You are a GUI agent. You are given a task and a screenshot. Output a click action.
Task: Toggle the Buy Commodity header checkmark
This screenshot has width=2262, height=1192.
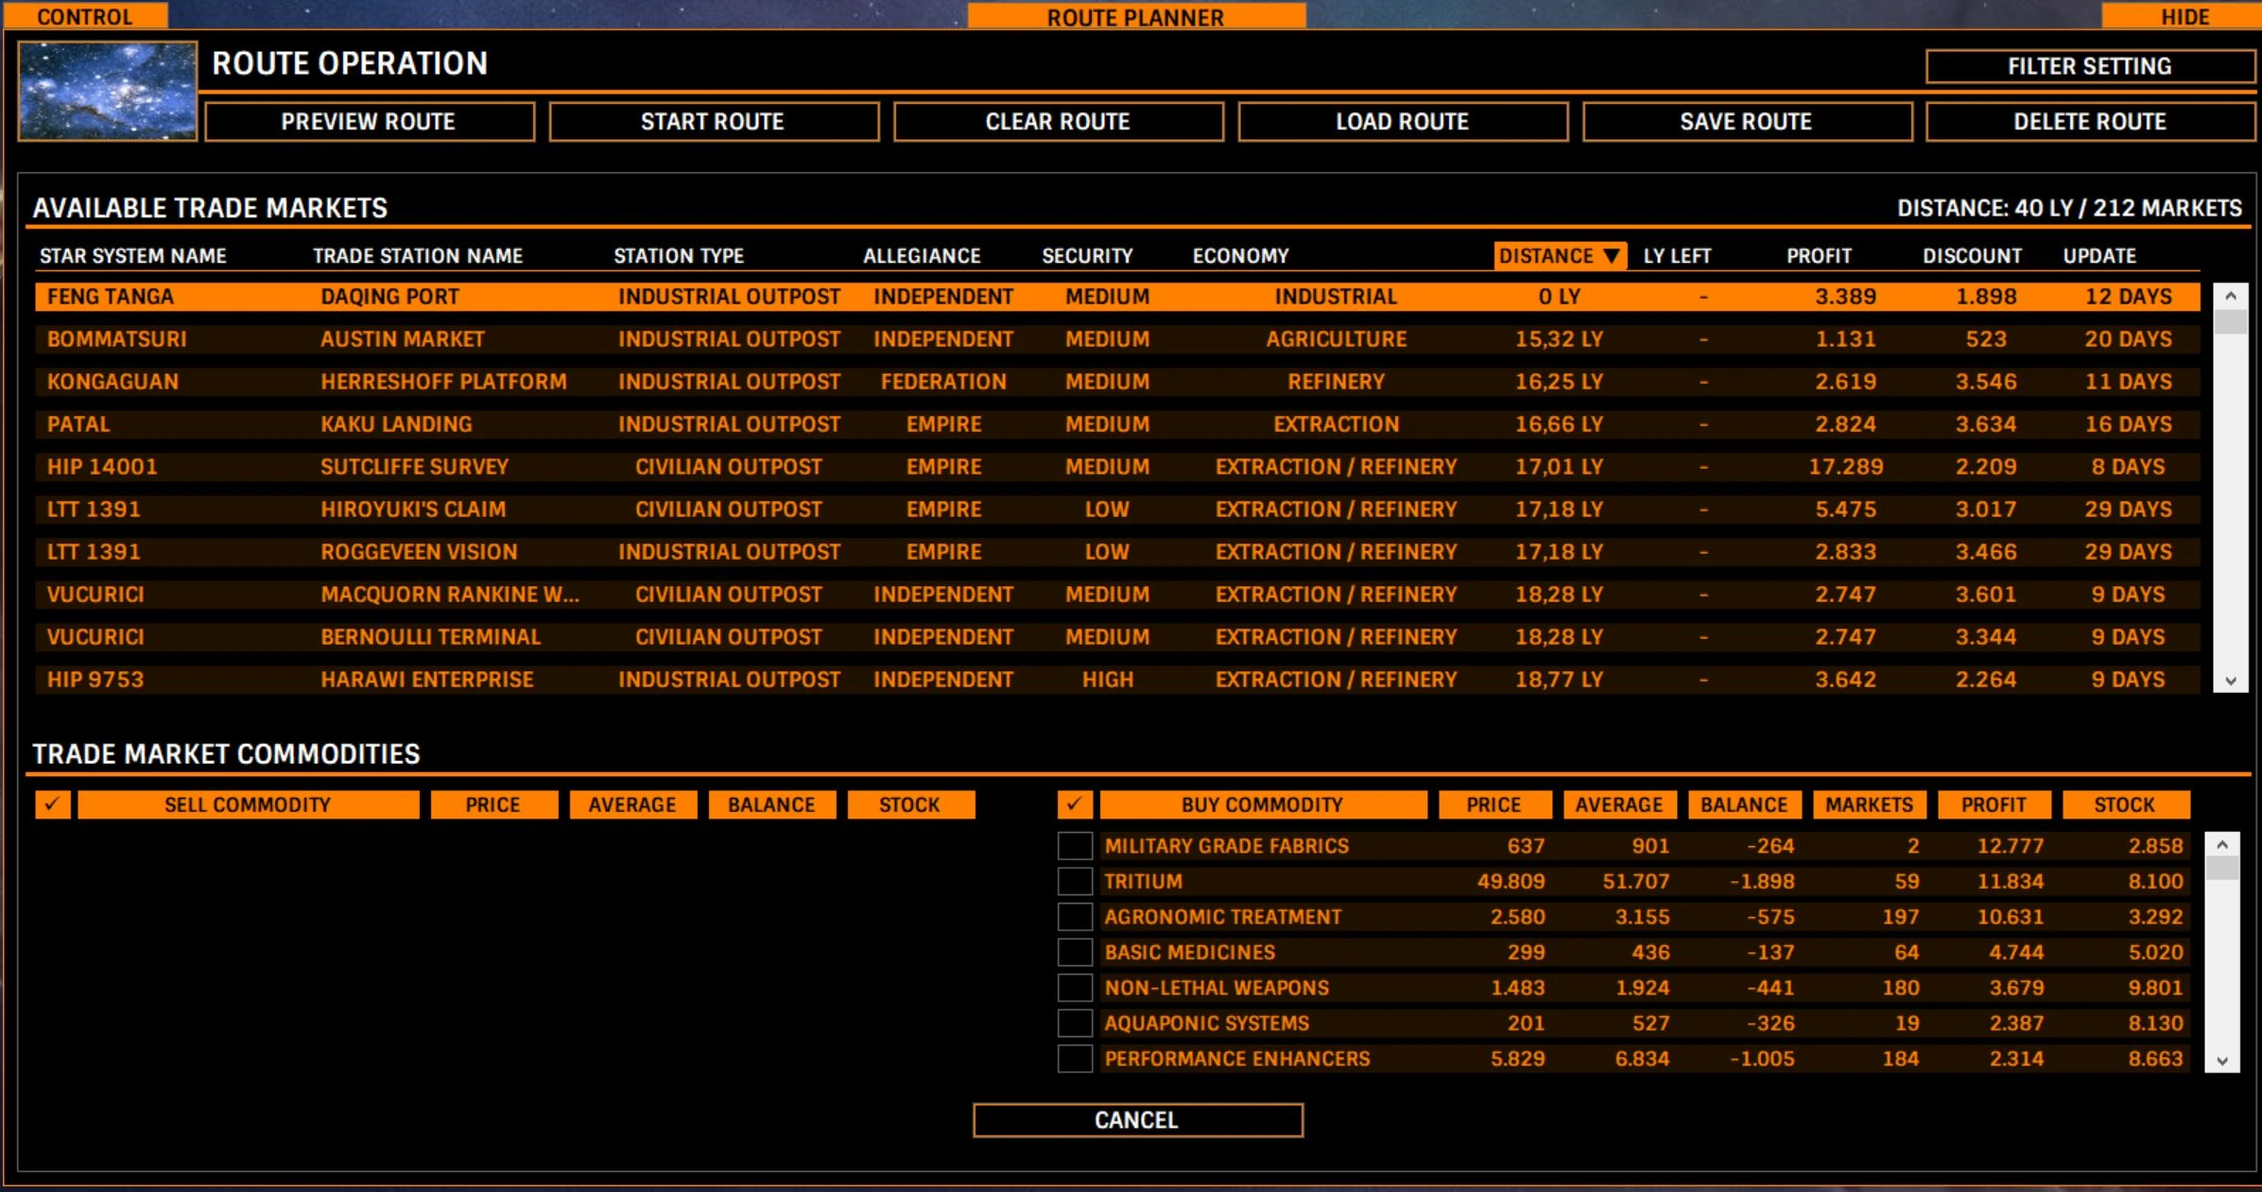tap(1074, 804)
